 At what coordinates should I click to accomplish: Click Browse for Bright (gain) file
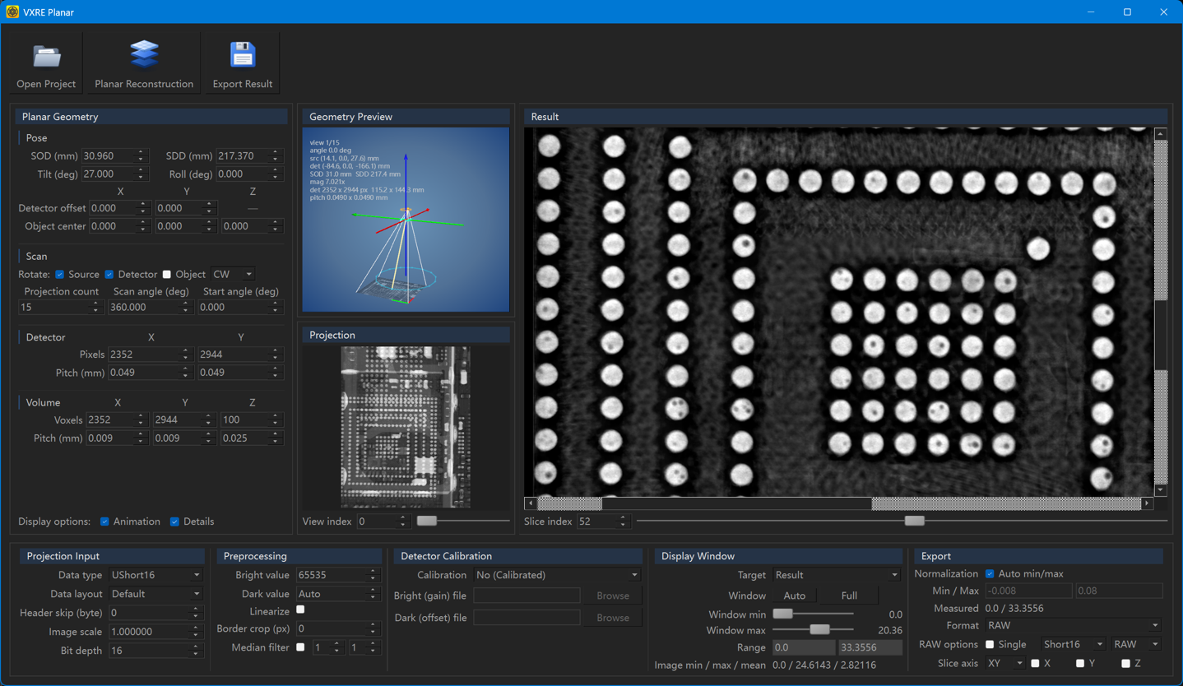click(x=613, y=596)
